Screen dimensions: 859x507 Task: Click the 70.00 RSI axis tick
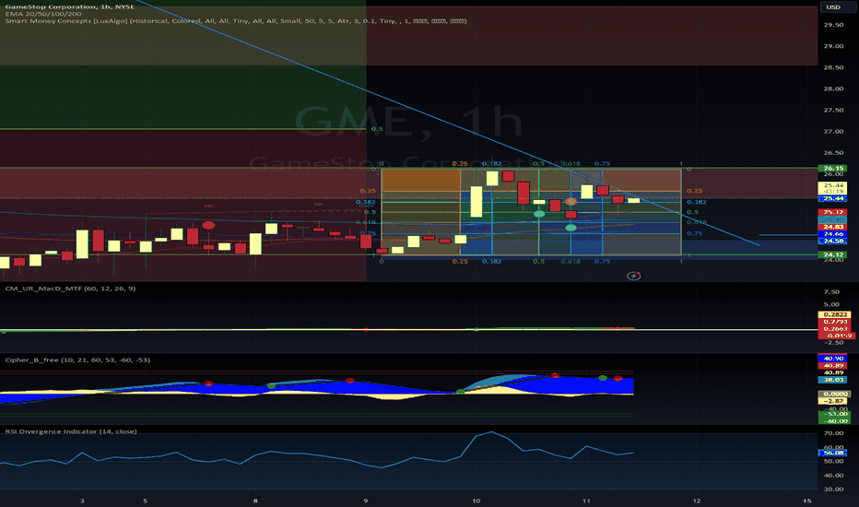pyautogui.click(x=832, y=433)
